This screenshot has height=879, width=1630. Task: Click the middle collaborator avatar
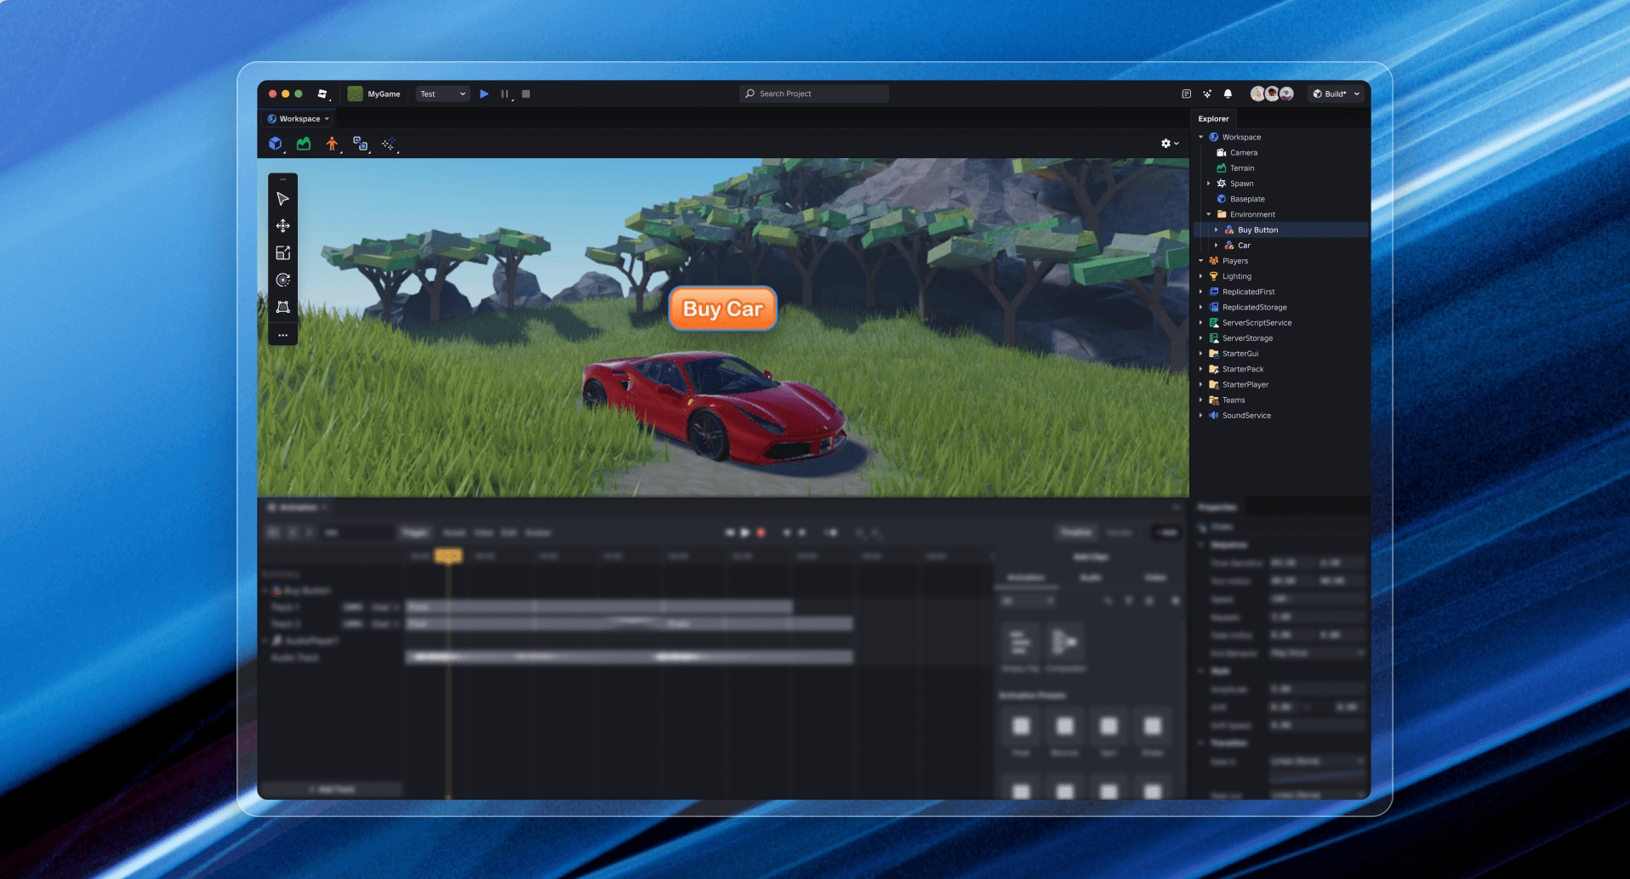1272,94
